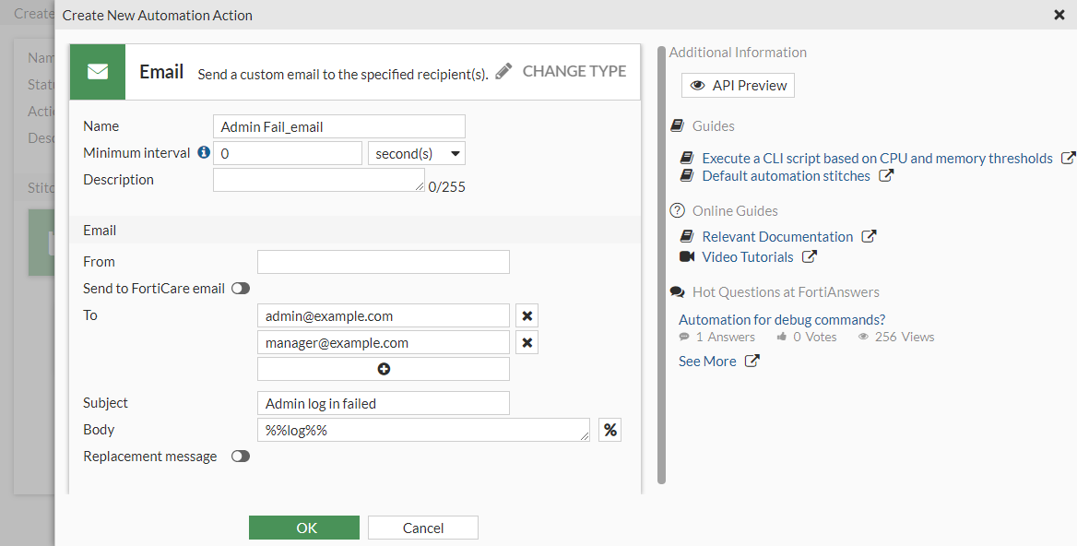Close the Create New Automation Action dialog
Viewport: 1077px width, 546px height.
click(x=1059, y=15)
